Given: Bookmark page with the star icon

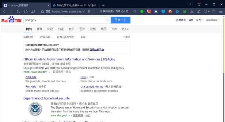Looking at the screenshot, I should pos(43,11).
